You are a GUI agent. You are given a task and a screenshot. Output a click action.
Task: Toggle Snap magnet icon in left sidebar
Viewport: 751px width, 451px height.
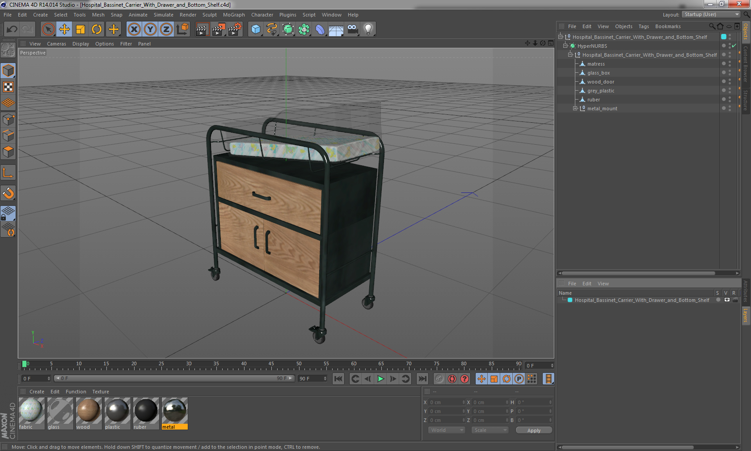[8, 193]
